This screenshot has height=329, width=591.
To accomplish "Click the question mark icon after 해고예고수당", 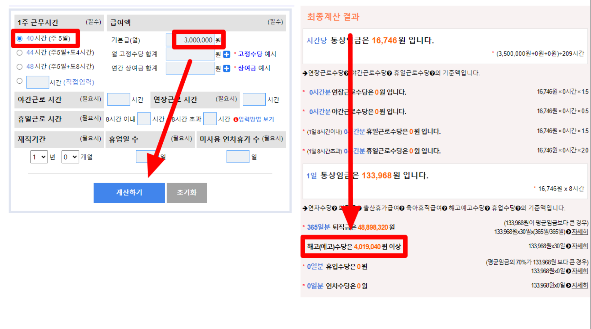I will point(487,208).
